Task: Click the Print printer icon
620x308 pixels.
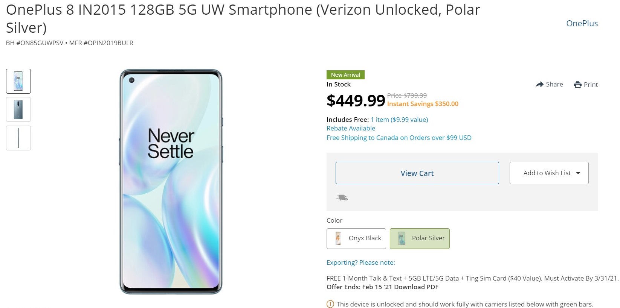Action: pyautogui.click(x=577, y=85)
